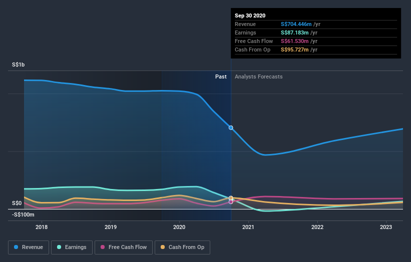Click the Cash From Op label in tooltip
This screenshot has width=411, height=262.
tap(252, 49)
